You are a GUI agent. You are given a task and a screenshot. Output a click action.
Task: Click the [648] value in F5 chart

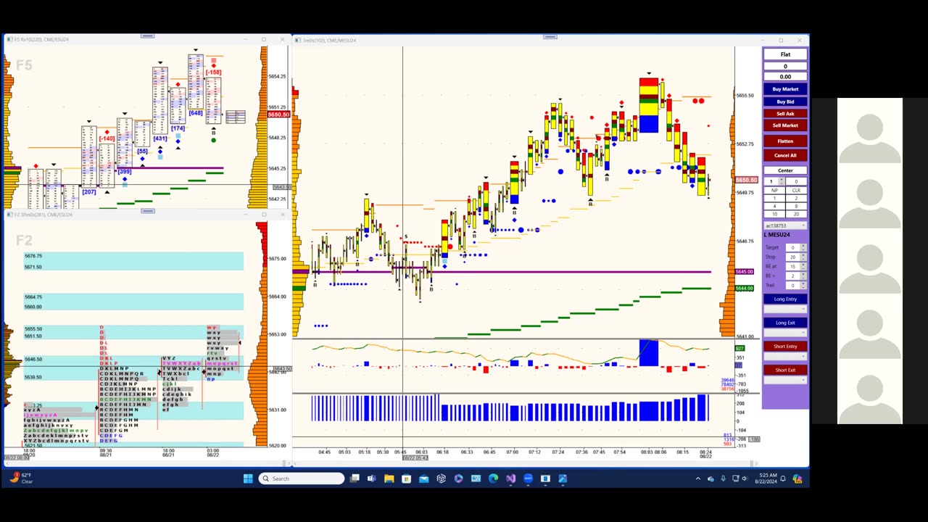(x=196, y=113)
